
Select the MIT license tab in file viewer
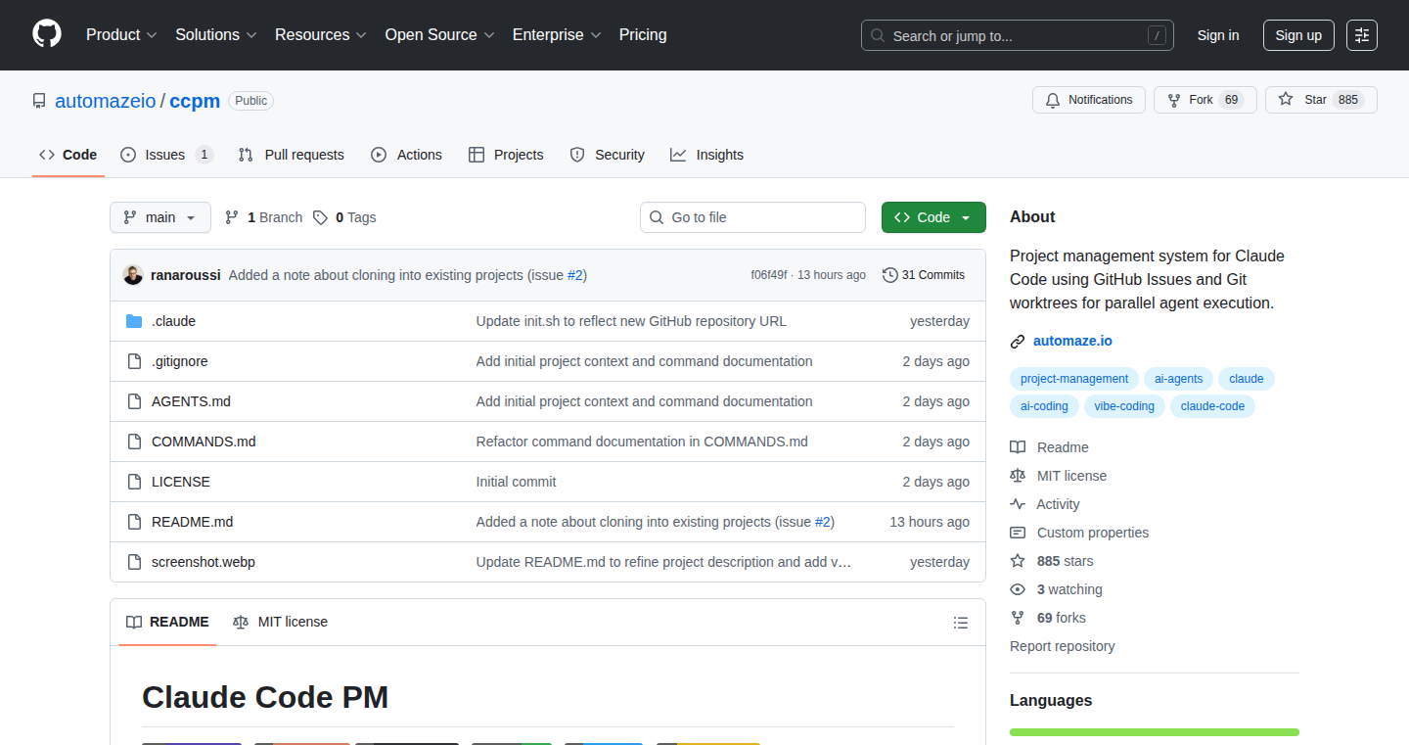280,622
